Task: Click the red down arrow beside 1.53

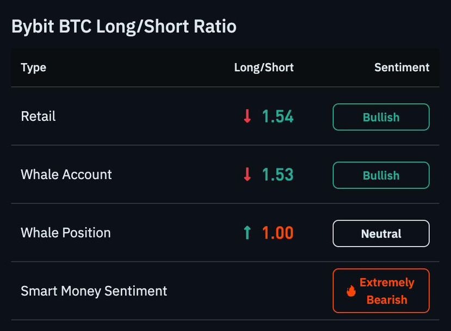Action: [247, 174]
